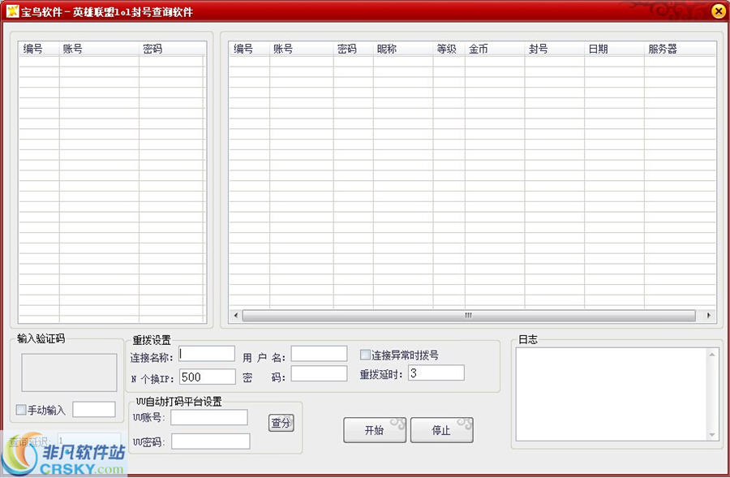Close the window with the yellow X button
730x478 pixels.
(x=718, y=11)
